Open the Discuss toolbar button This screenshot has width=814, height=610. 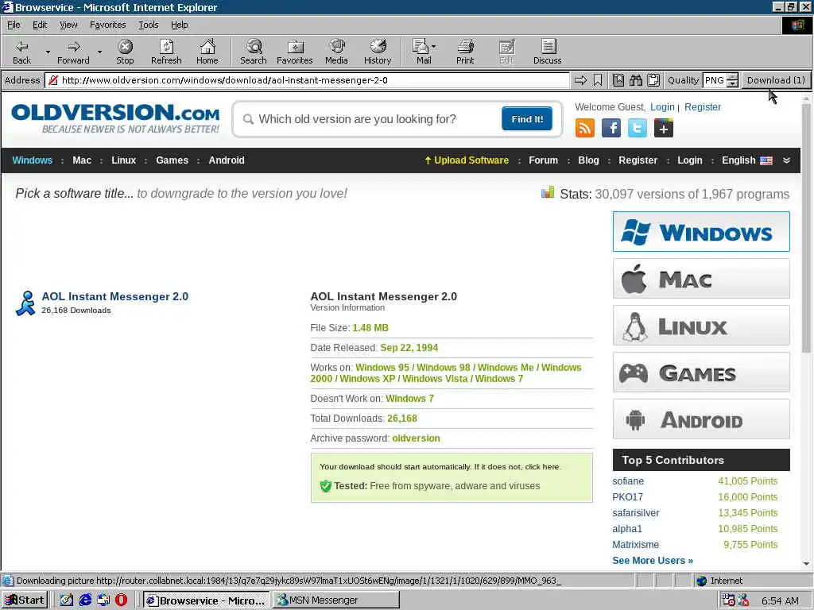[x=547, y=52]
